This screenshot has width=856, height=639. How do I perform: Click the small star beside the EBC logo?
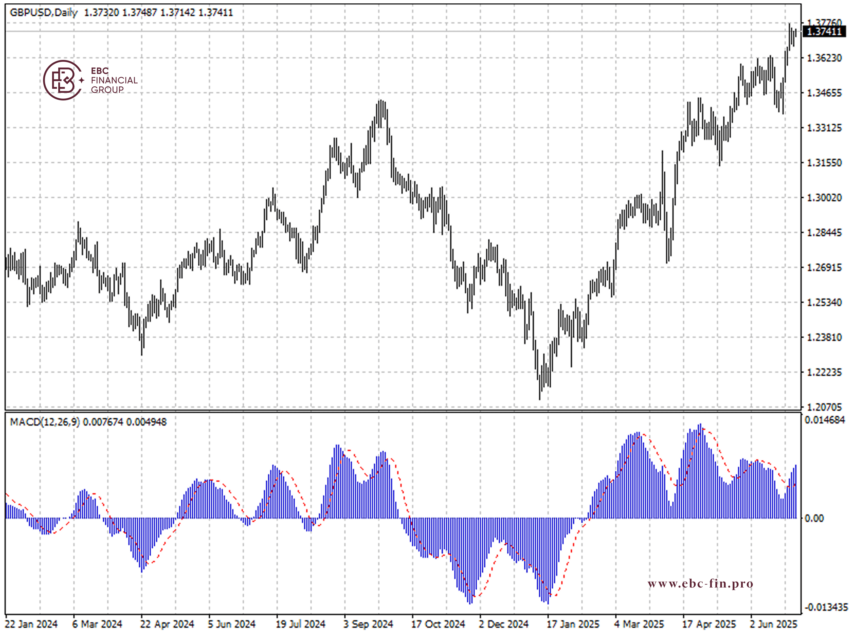click(x=82, y=80)
